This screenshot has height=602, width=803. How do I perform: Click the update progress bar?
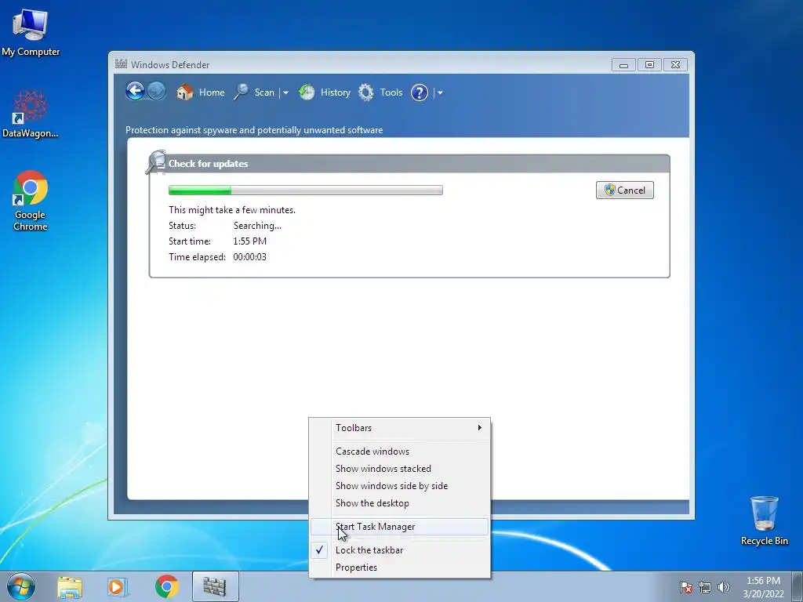coord(306,190)
